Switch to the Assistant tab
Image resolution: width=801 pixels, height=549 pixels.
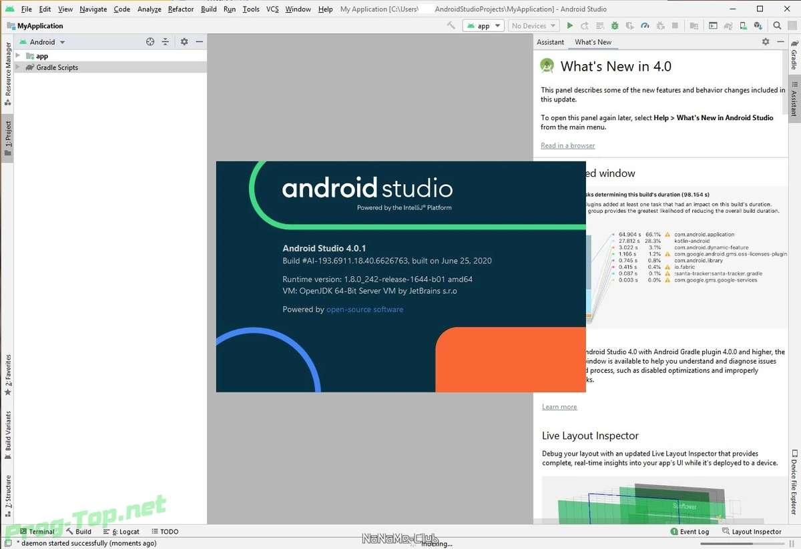pyautogui.click(x=551, y=42)
